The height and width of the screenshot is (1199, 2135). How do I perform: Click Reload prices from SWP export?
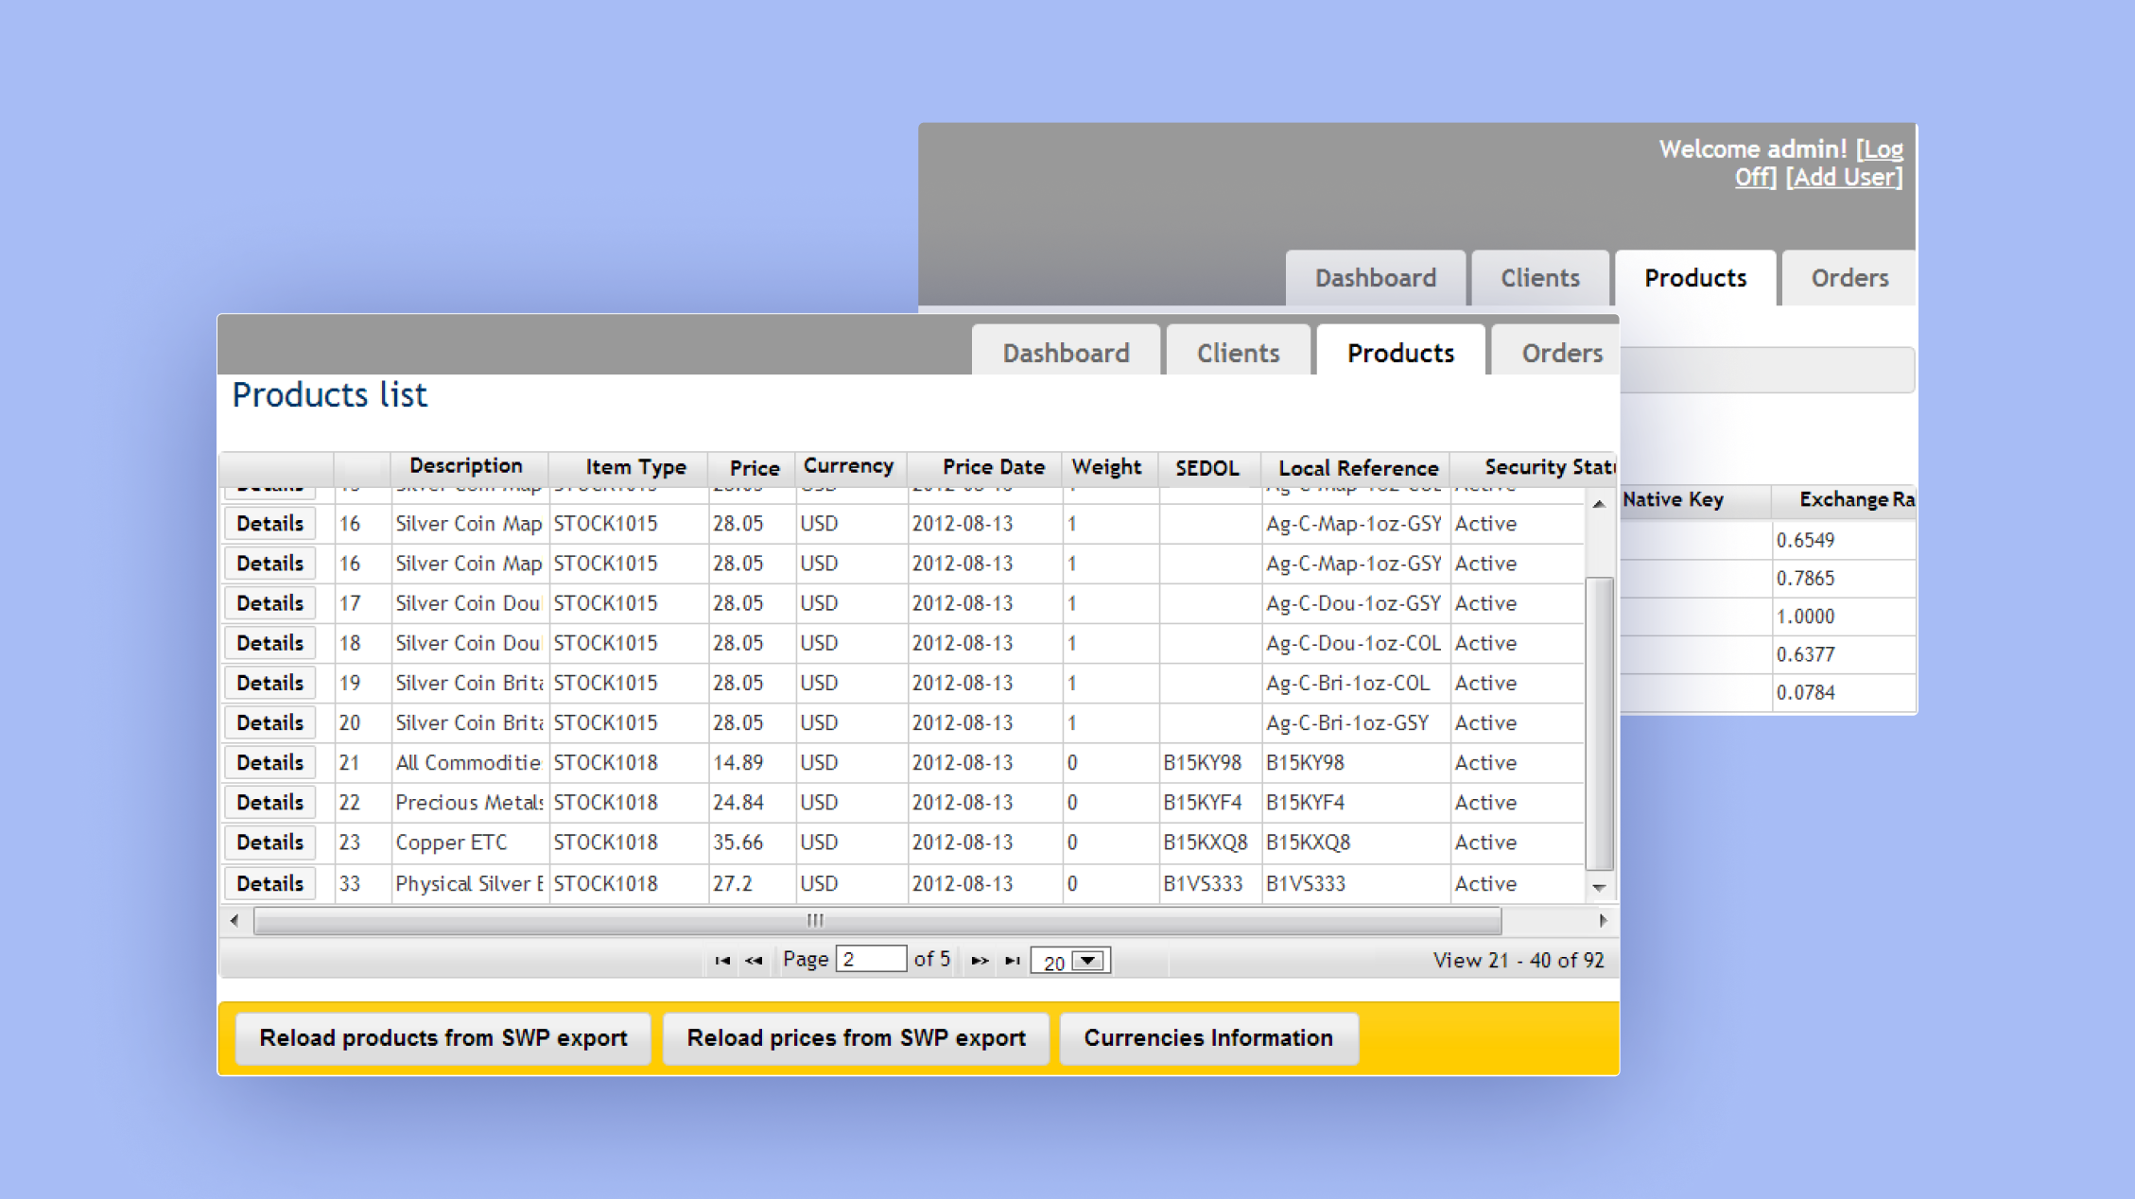(856, 1037)
